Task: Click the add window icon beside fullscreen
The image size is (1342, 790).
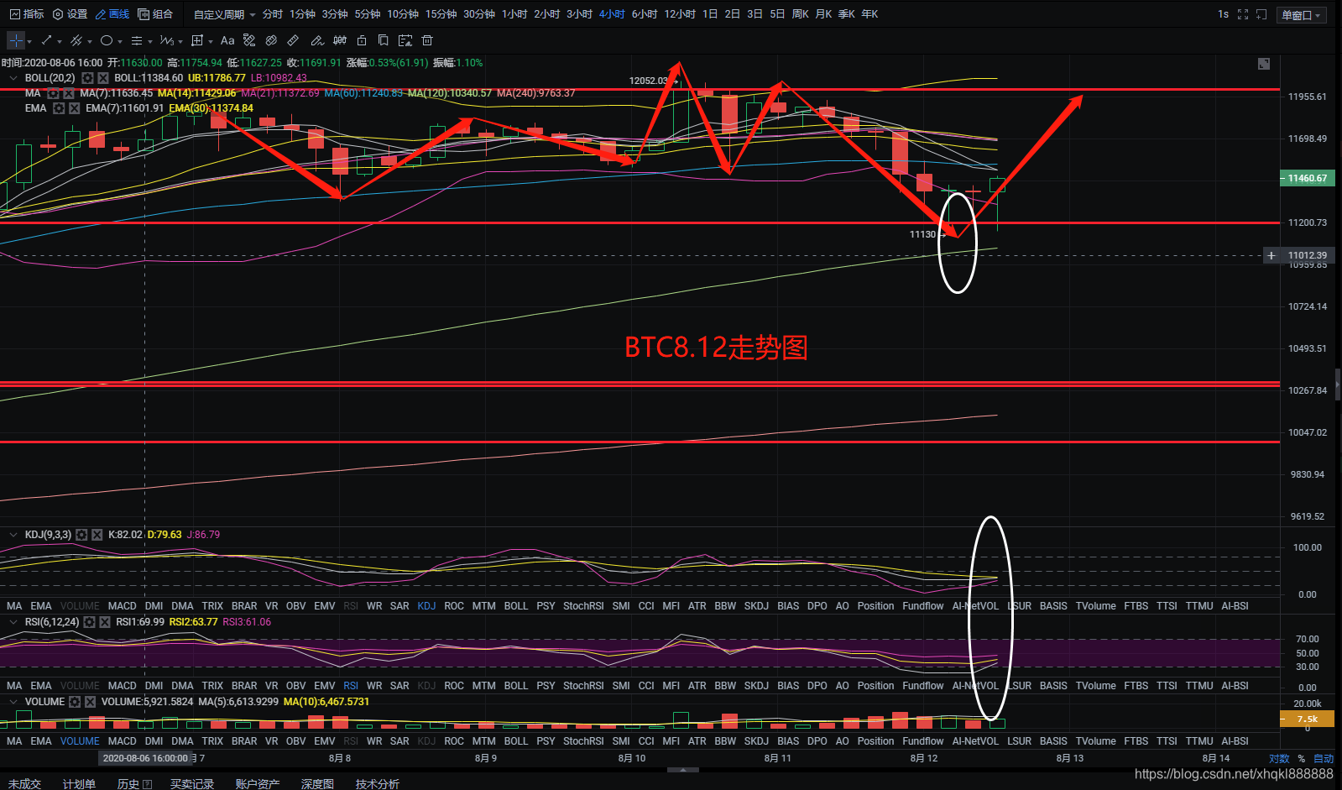Action: pos(1261,14)
